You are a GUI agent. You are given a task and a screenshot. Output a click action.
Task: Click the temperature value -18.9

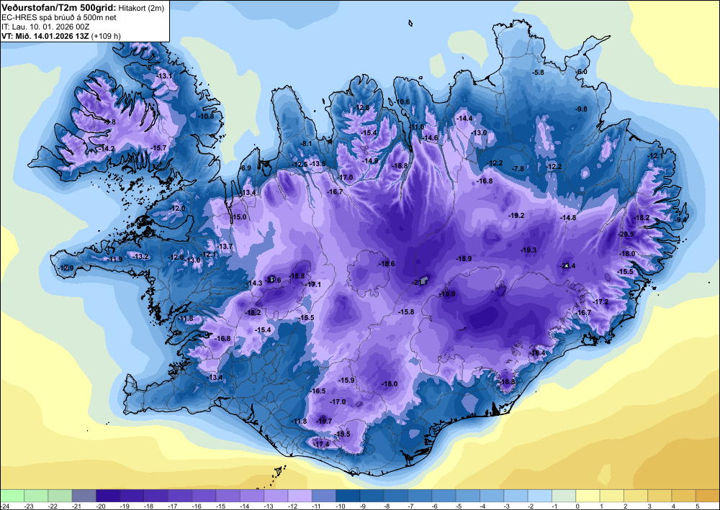pos(463,259)
